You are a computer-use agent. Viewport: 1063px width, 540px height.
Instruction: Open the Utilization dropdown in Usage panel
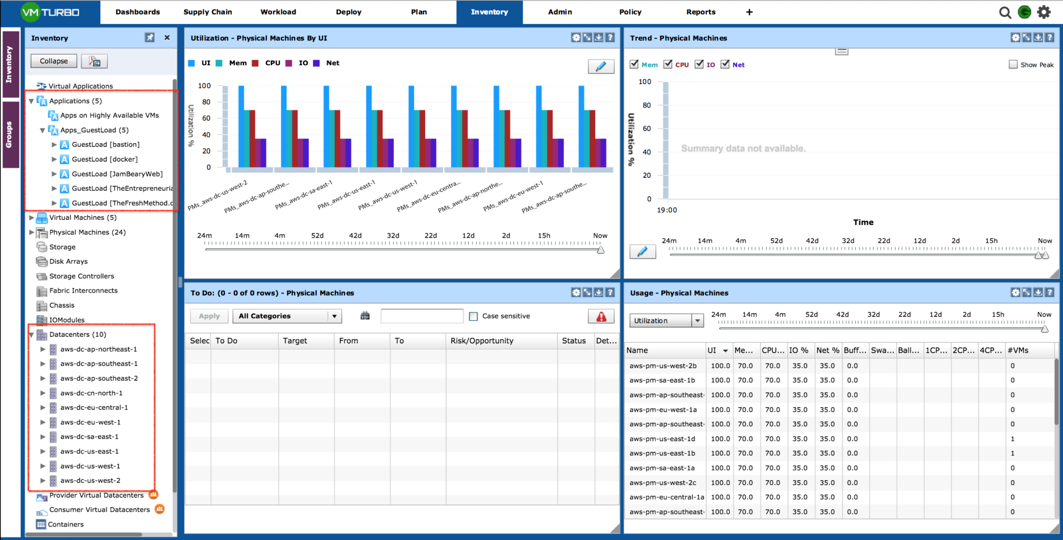[x=666, y=321]
